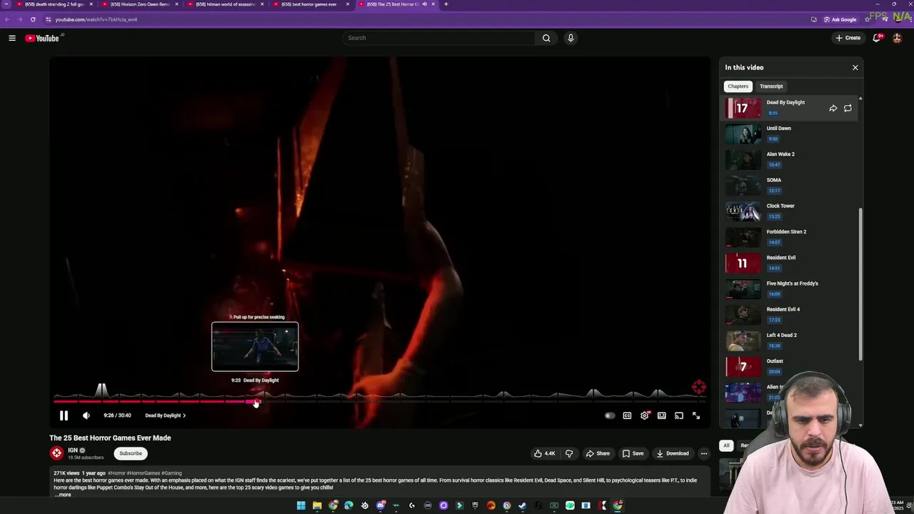This screenshot has width=914, height=514.
Task: Open the Windows Start menu
Action: pyautogui.click(x=301, y=505)
